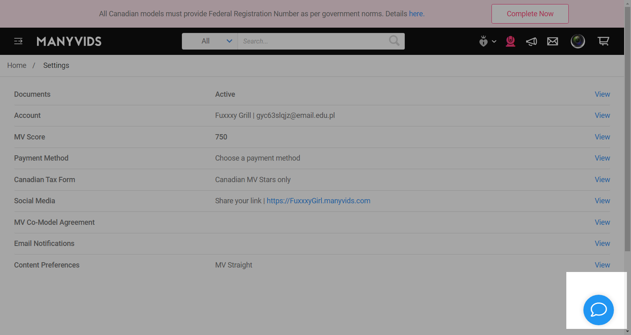Click the ManyVids logo

click(x=69, y=41)
